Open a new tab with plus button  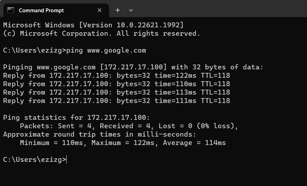pos(118,10)
